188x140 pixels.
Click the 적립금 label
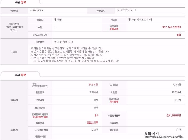(x=114, y=92)
